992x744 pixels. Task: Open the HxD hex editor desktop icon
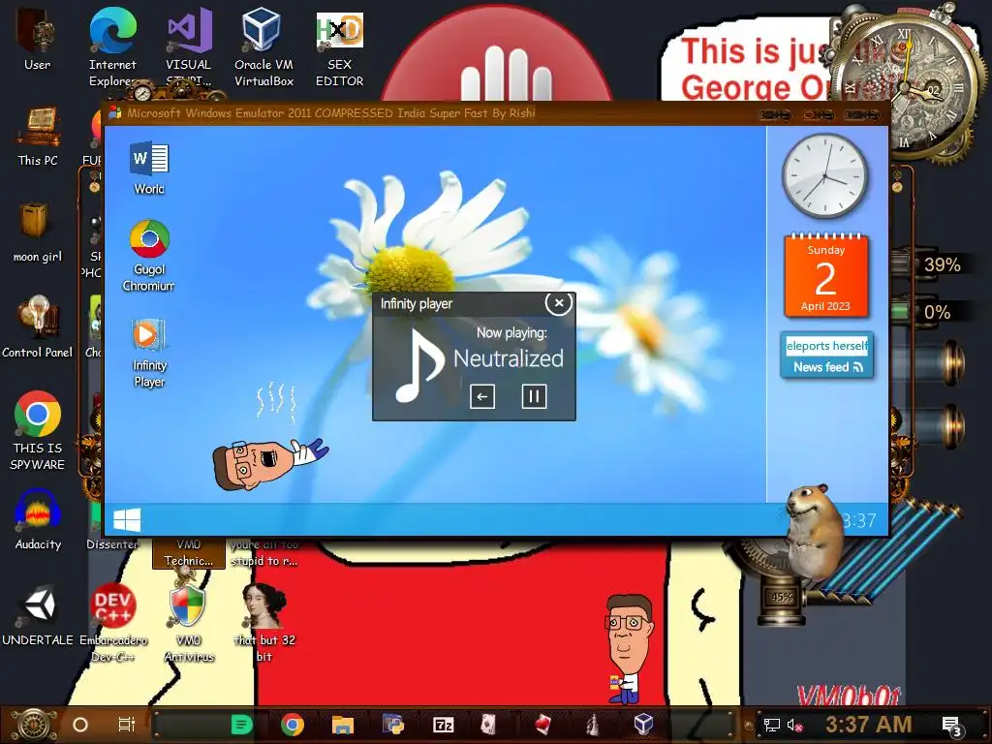tap(340, 46)
